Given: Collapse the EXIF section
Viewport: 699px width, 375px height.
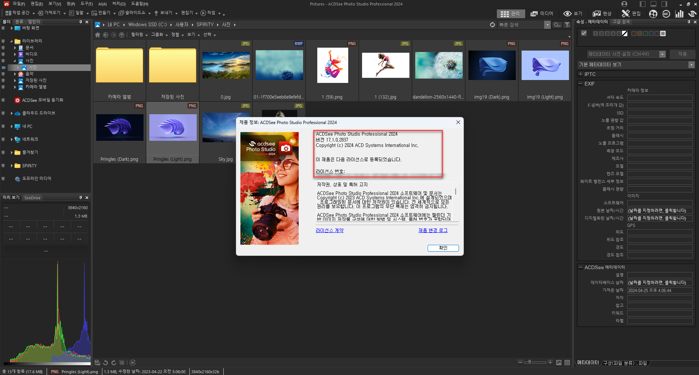Looking at the screenshot, I should click(581, 84).
